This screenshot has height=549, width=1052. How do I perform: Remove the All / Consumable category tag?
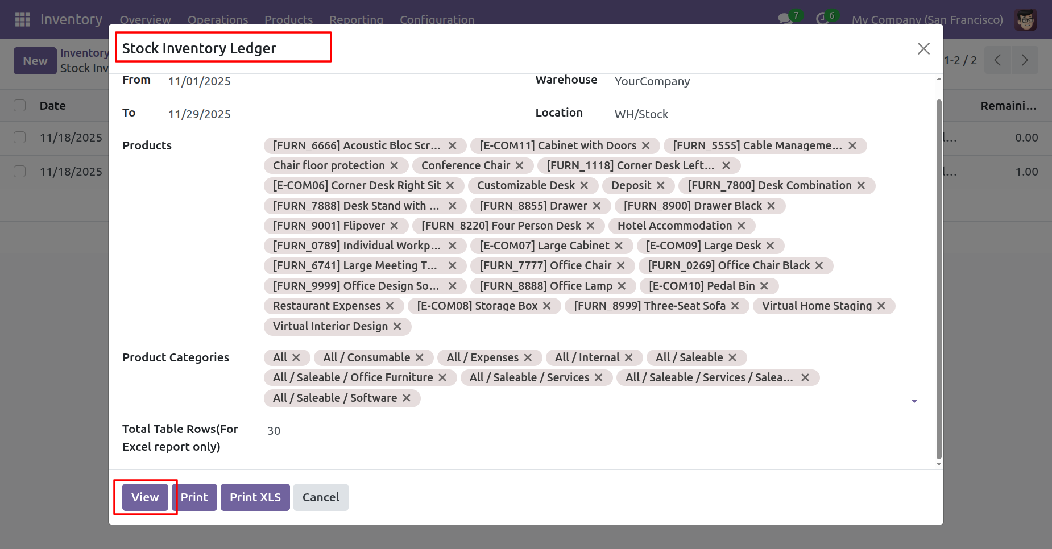click(419, 358)
